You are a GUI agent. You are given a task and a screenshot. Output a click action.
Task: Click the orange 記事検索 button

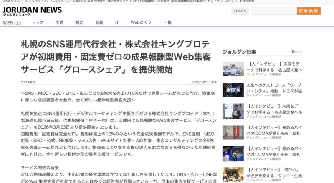[x=309, y=11]
